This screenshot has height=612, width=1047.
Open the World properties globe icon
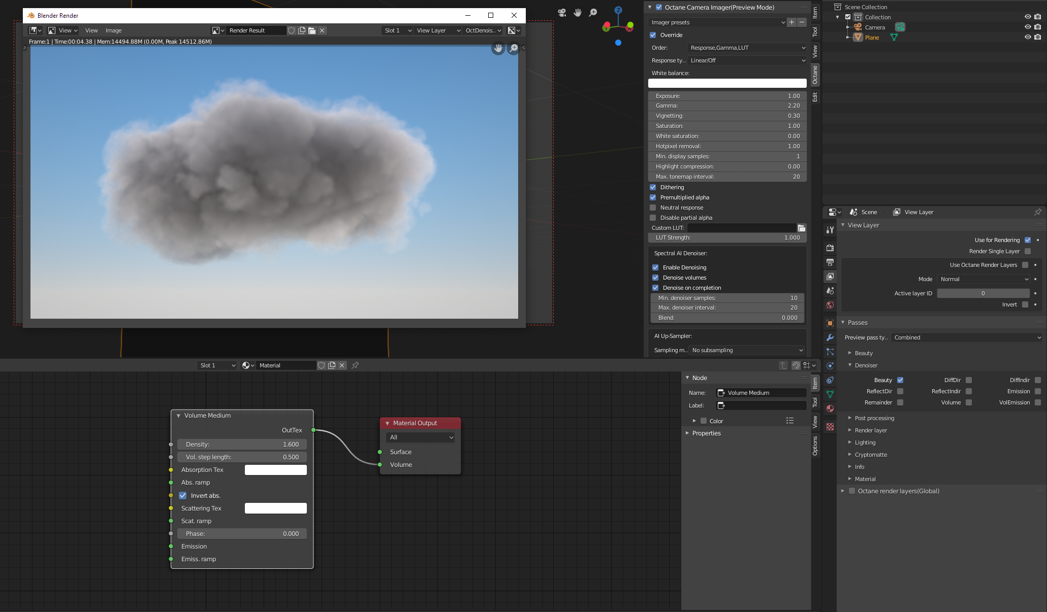(830, 305)
